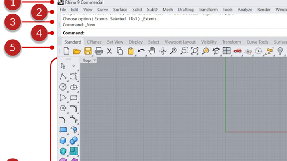287x161 pixels.
Task: Select the Box solid tool
Action: pos(63,141)
